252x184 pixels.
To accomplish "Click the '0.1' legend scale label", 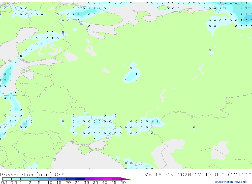I will (4, 182).
